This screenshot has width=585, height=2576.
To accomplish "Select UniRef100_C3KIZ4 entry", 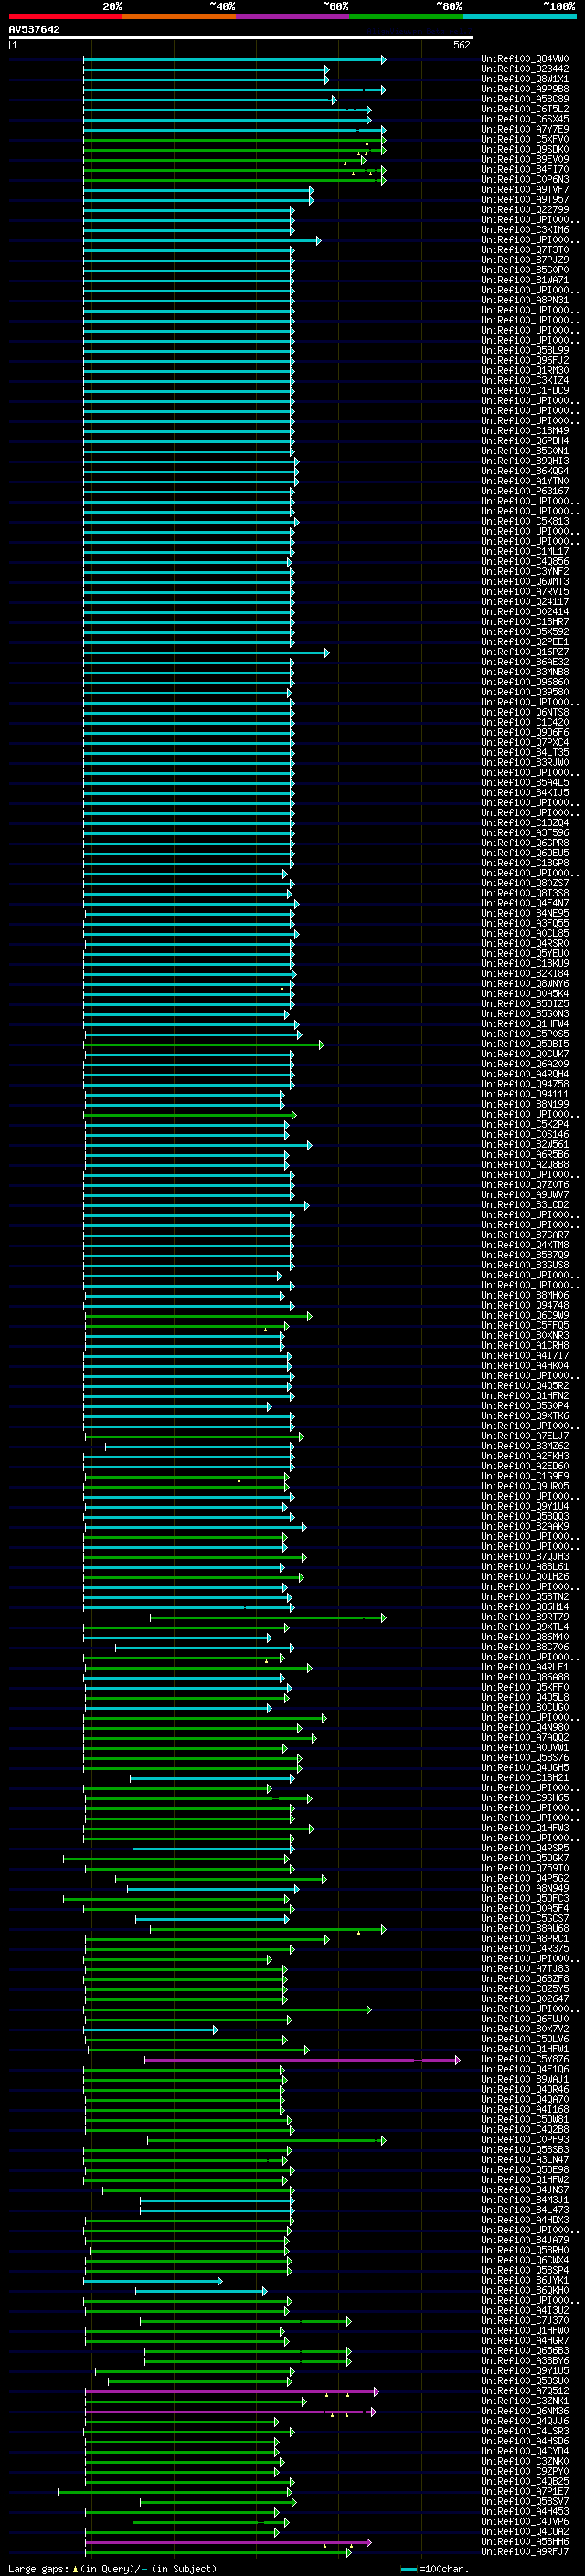I will (x=525, y=381).
